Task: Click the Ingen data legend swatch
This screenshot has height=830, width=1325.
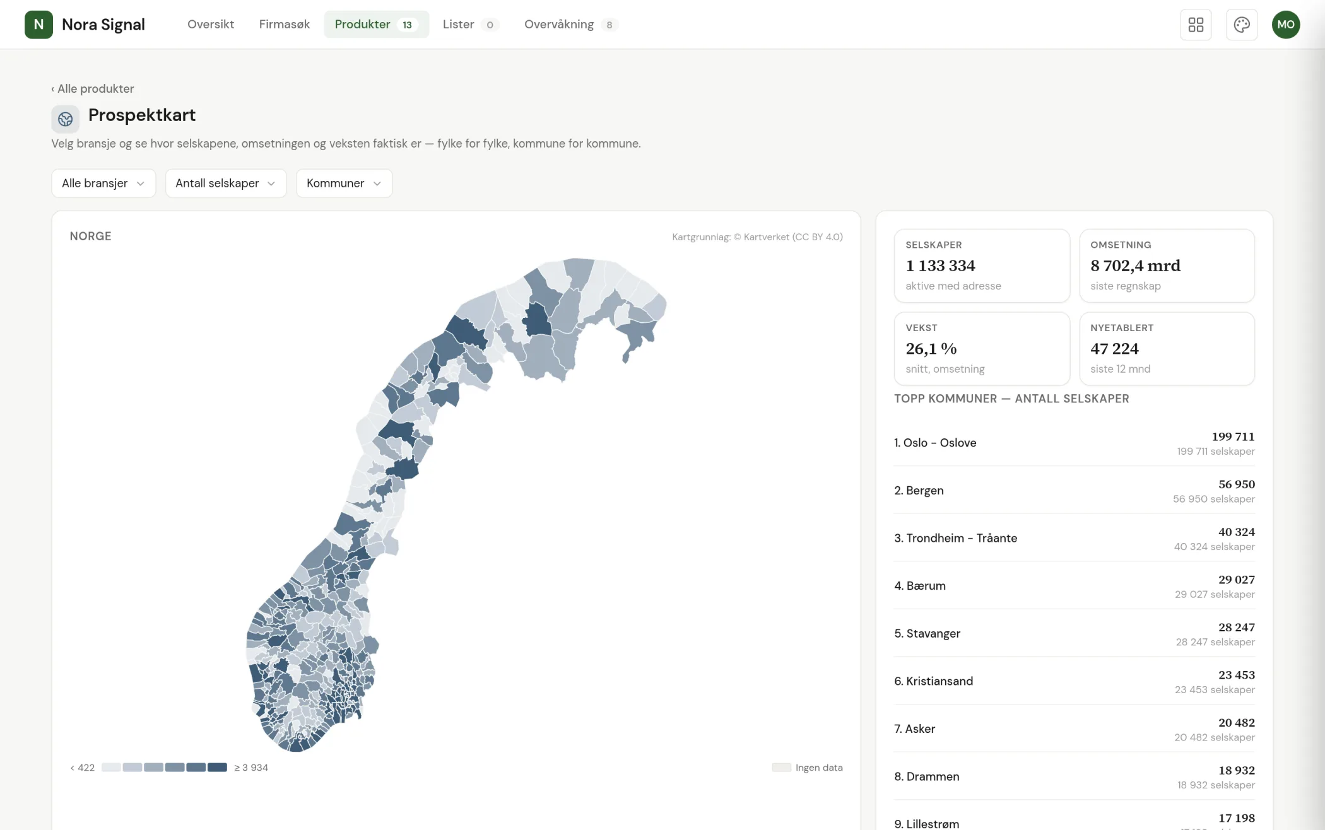Action: [782, 768]
